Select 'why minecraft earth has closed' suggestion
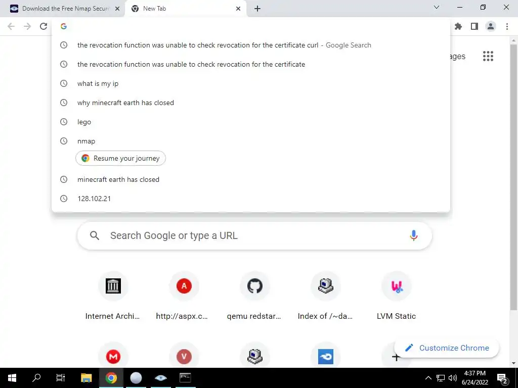The height and width of the screenshot is (388, 518). [251, 103]
